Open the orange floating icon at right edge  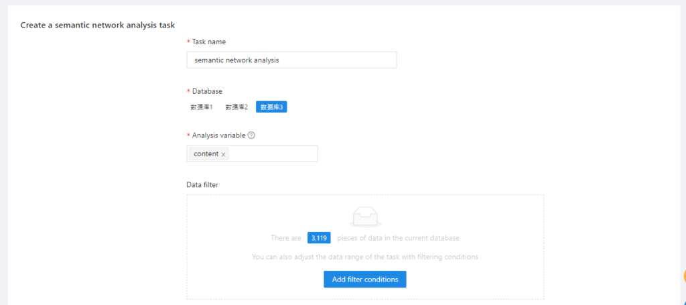[x=683, y=276]
